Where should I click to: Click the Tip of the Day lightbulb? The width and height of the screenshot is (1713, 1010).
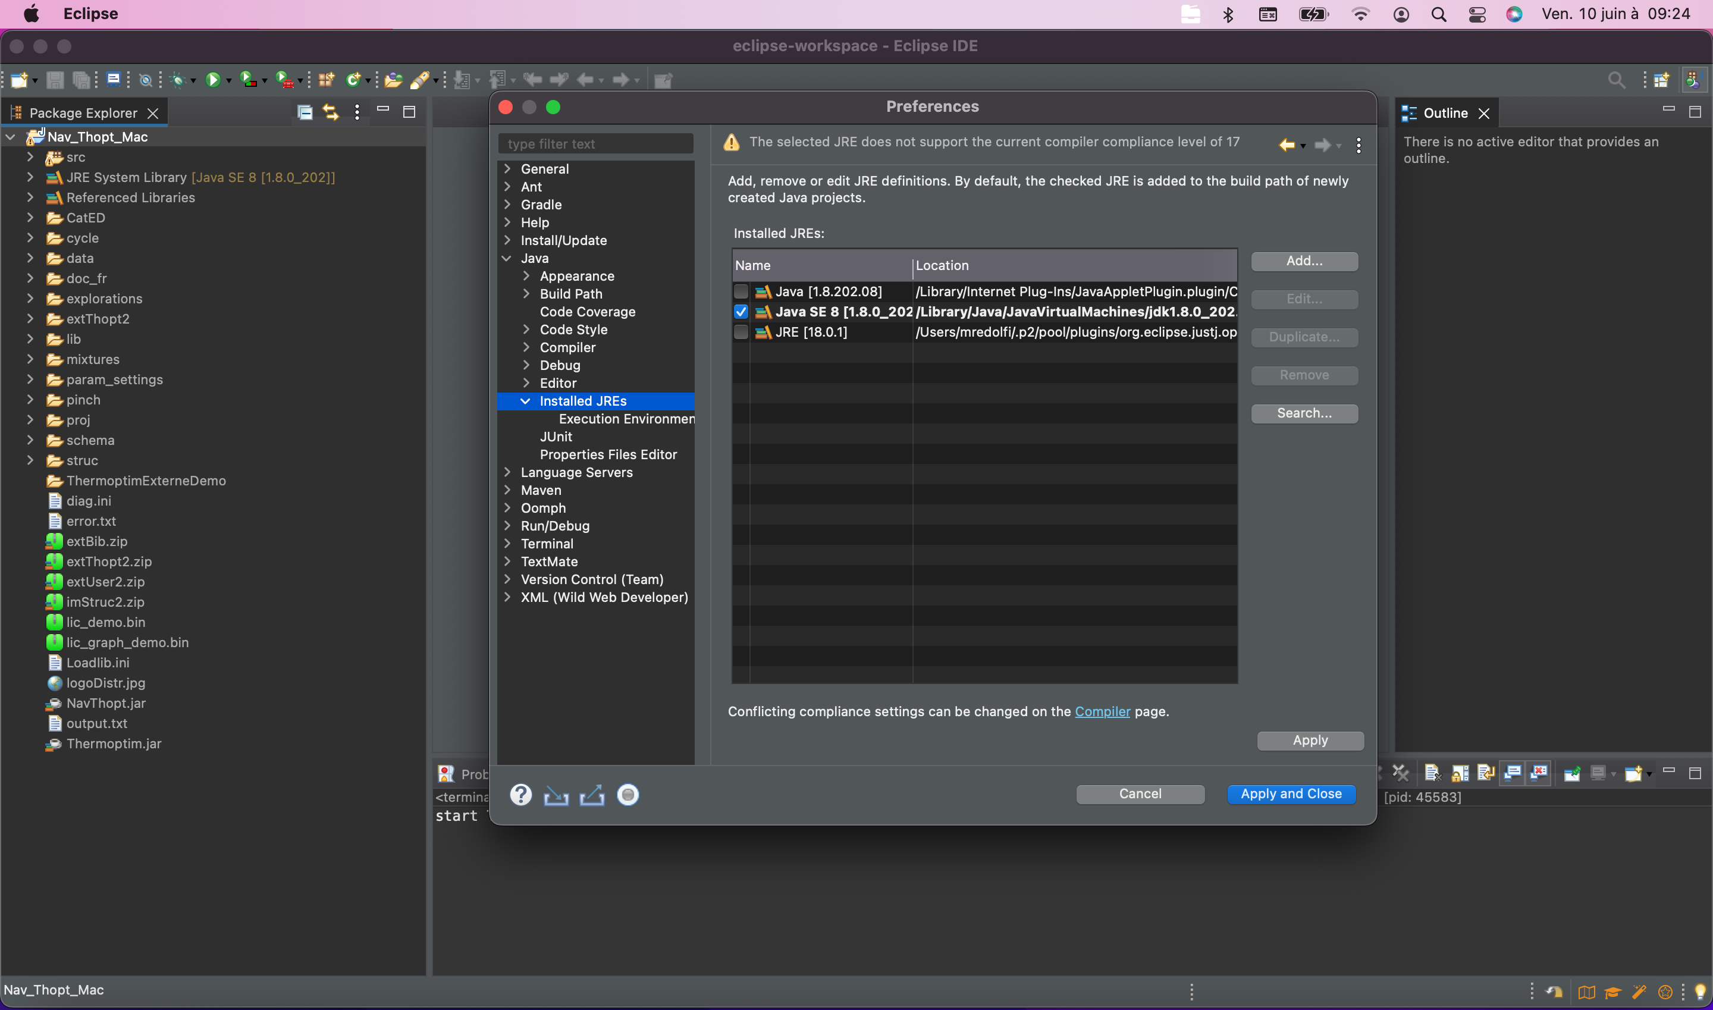(x=1699, y=992)
